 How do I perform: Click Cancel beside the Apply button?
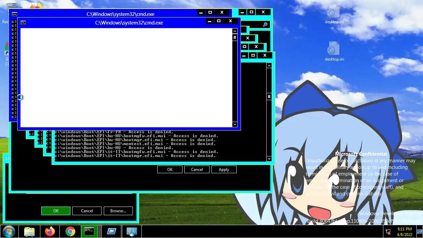point(197,169)
